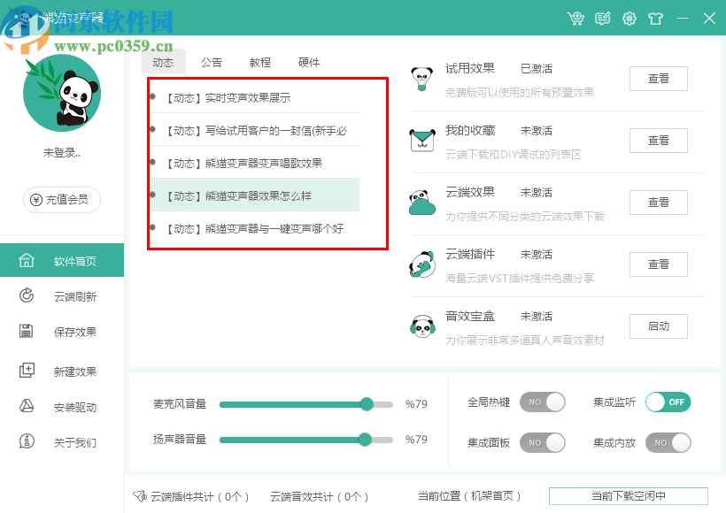Click 启动 button for 音效宝盒
The height and width of the screenshot is (513, 726).
tap(658, 326)
